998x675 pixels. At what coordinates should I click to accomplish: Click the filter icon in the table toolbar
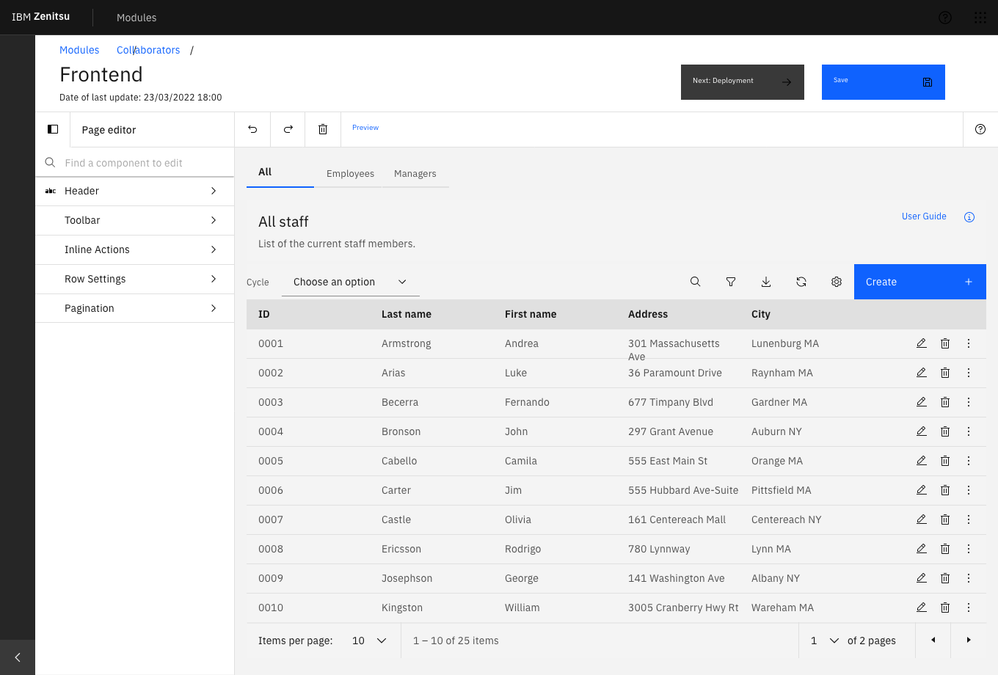pos(731,282)
